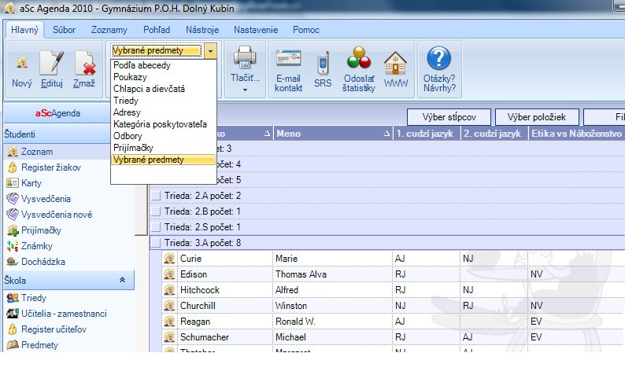Select Adresy in dropdown list
This screenshot has width=625, height=375.
click(164, 112)
